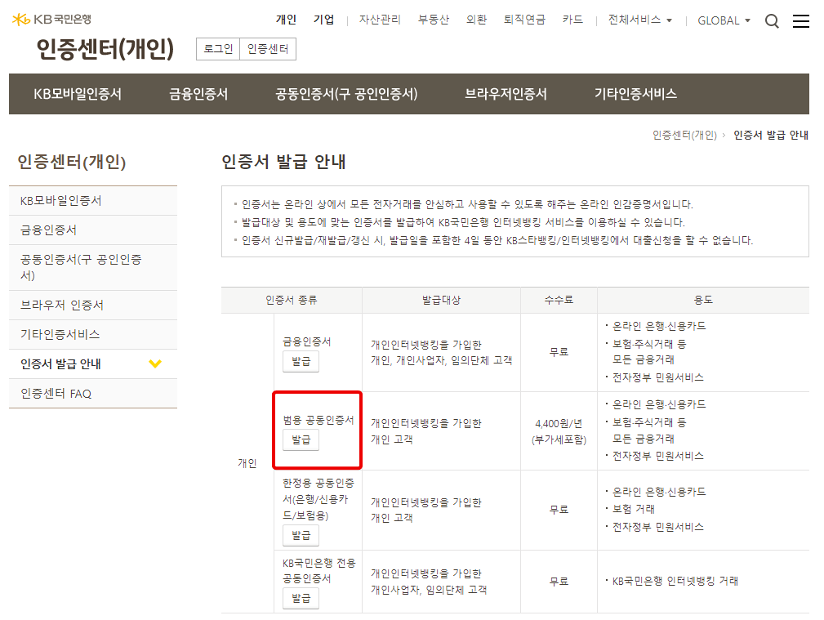Click the 인증서 발급 안내 breadcrumb text
Image resolution: width=824 pixels, height=620 pixels.
click(x=771, y=135)
